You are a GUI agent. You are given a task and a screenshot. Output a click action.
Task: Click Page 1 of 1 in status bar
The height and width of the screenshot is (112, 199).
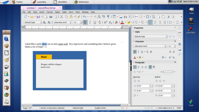(27, 108)
